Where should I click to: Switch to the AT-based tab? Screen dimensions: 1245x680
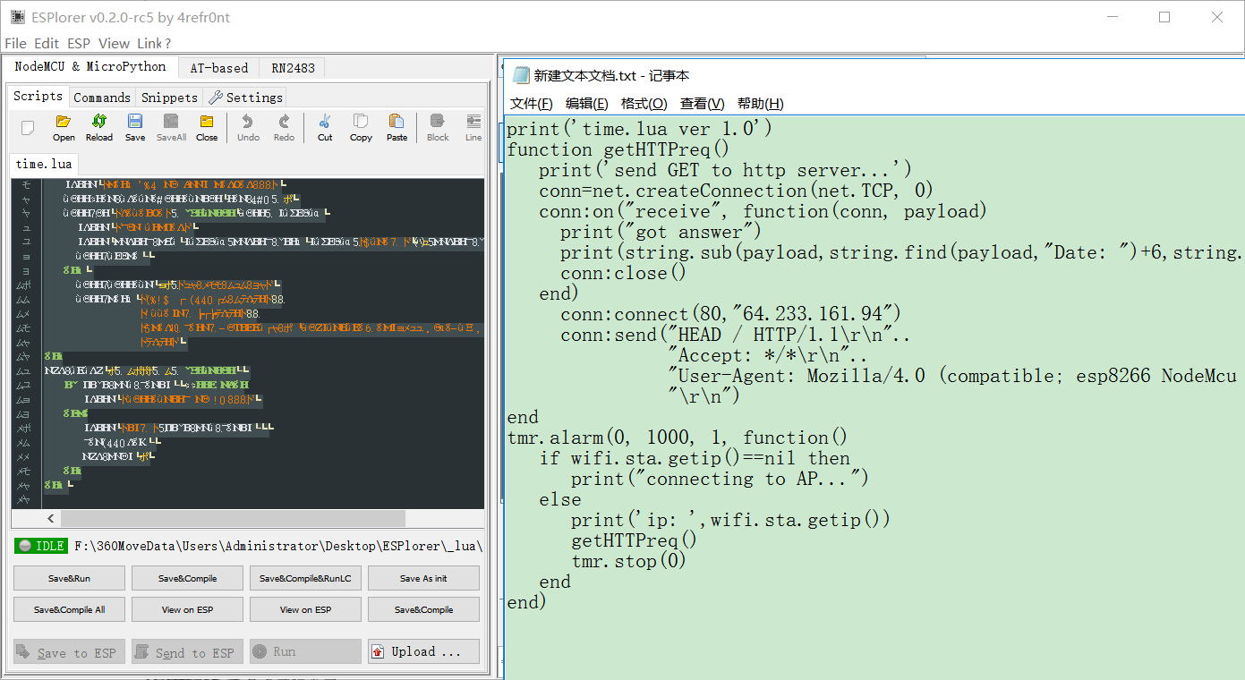219,68
